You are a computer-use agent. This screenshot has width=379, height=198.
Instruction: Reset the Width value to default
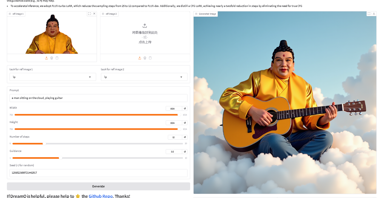pyautogui.click(x=185, y=108)
